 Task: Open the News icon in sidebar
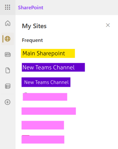pyautogui.click(x=8, y=54)
